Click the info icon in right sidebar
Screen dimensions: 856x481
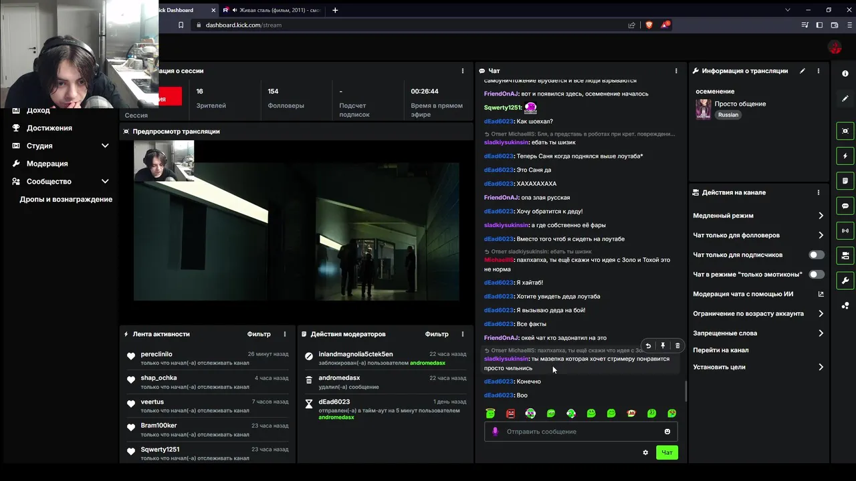point(845,73)
